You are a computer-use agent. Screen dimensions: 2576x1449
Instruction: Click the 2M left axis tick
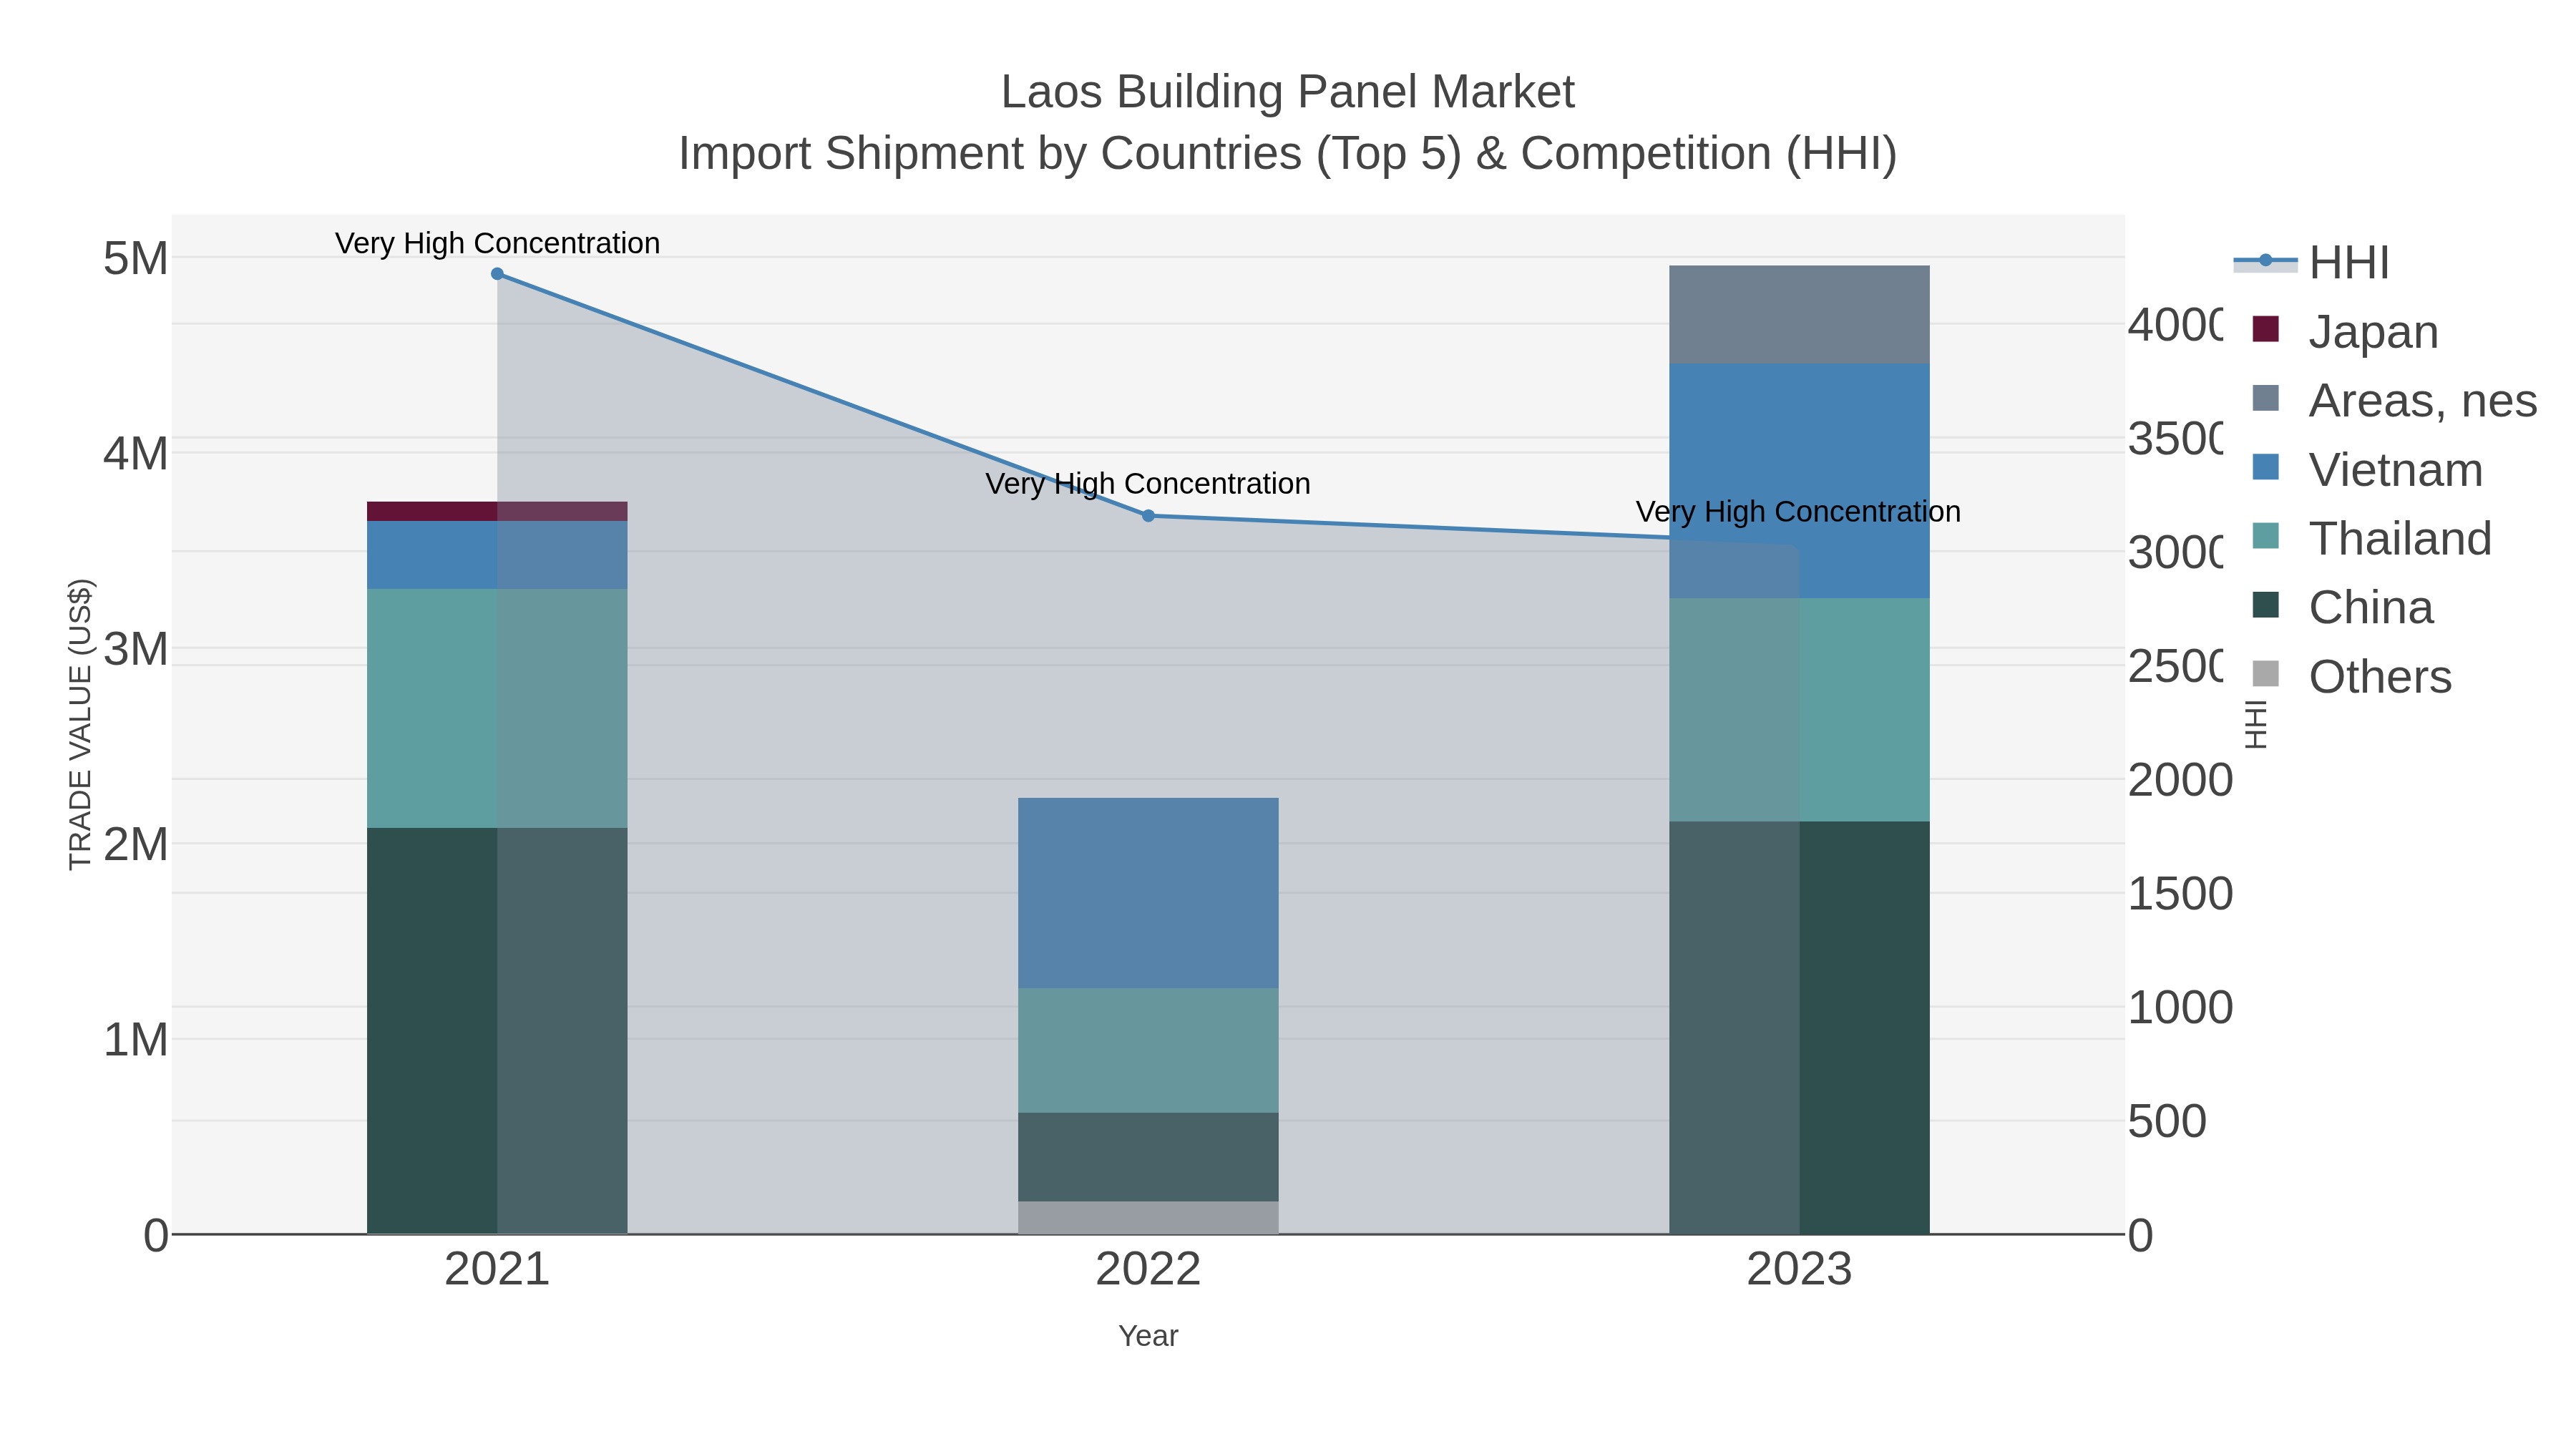coord(136,845)
